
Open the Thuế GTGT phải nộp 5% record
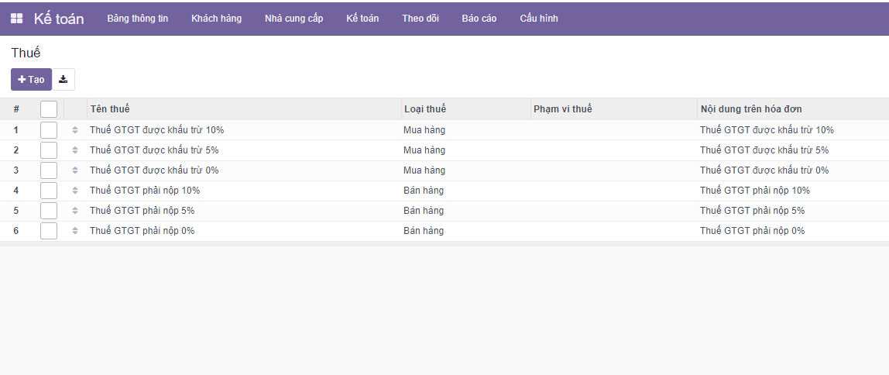[x=142, y=211]
